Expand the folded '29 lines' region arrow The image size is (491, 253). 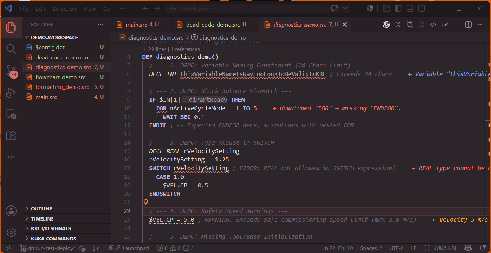click(144, 49)
